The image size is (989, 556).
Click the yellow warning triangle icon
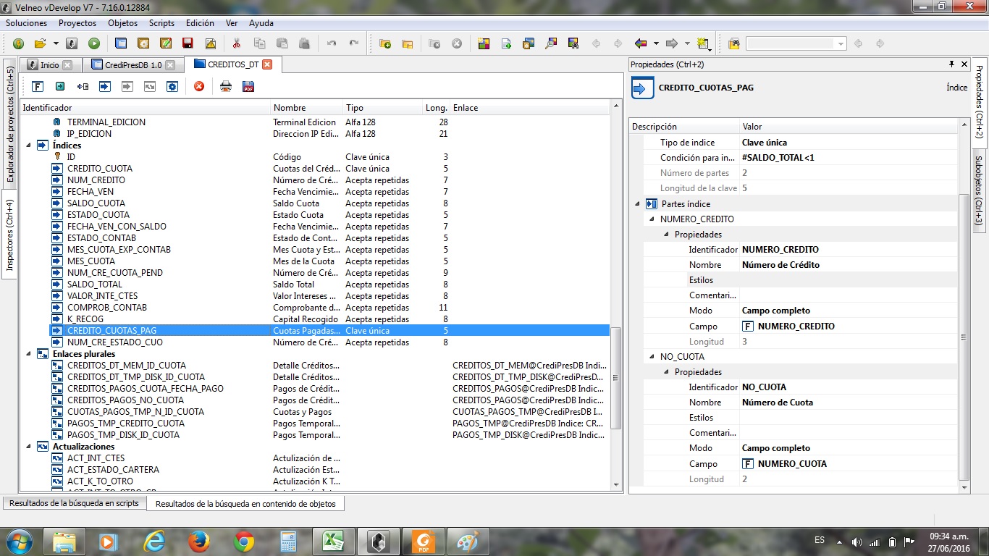pos(210,43)
